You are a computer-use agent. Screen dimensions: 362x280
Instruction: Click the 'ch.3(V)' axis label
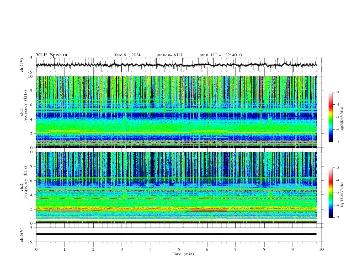tap(22, 235)
